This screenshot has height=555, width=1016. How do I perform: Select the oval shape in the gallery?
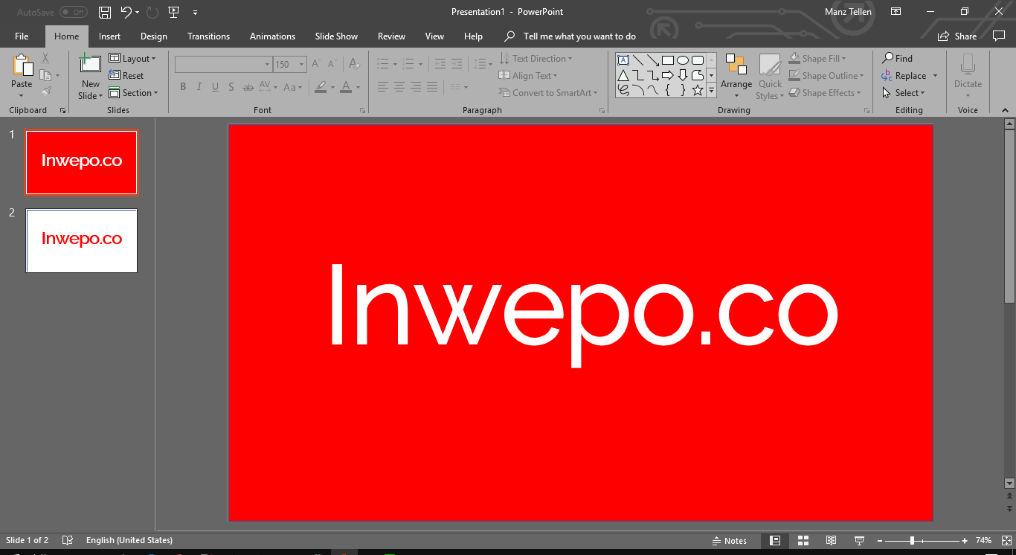pos(683,60)
